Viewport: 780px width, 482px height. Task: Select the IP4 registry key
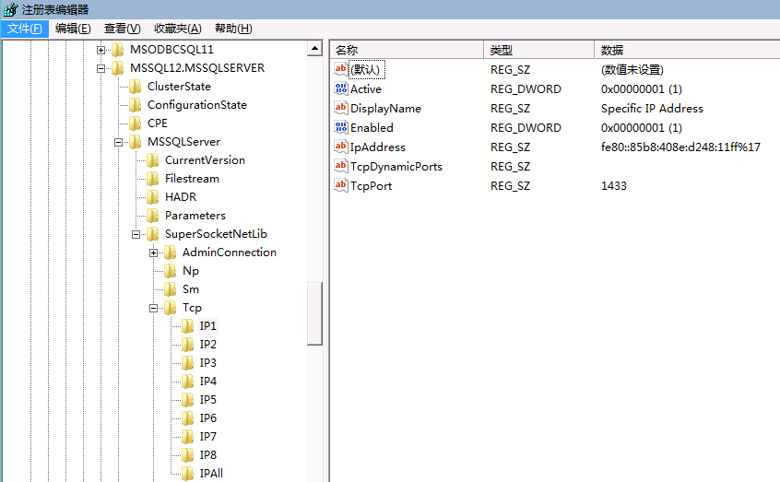tap(207, 382)
